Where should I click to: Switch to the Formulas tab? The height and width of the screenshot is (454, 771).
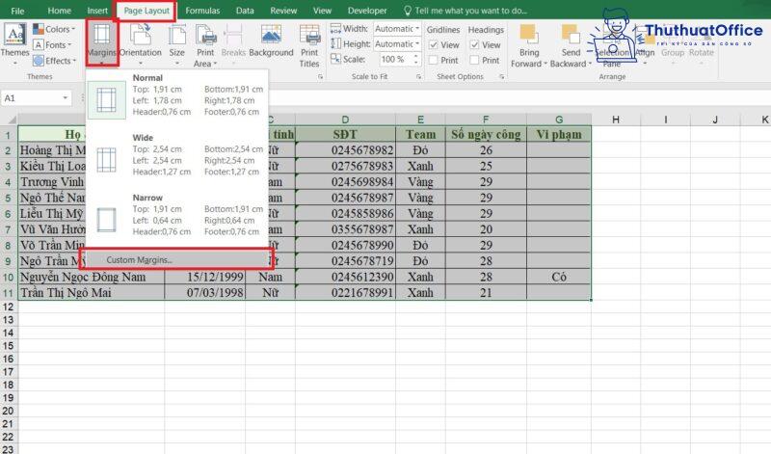click(x=202, y=11)
